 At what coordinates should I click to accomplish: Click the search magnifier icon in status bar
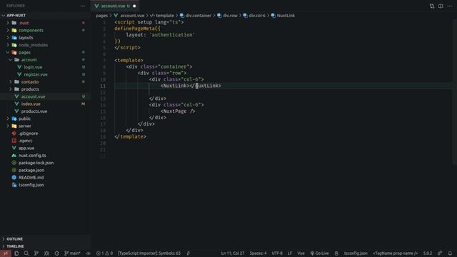pos(26,253)
